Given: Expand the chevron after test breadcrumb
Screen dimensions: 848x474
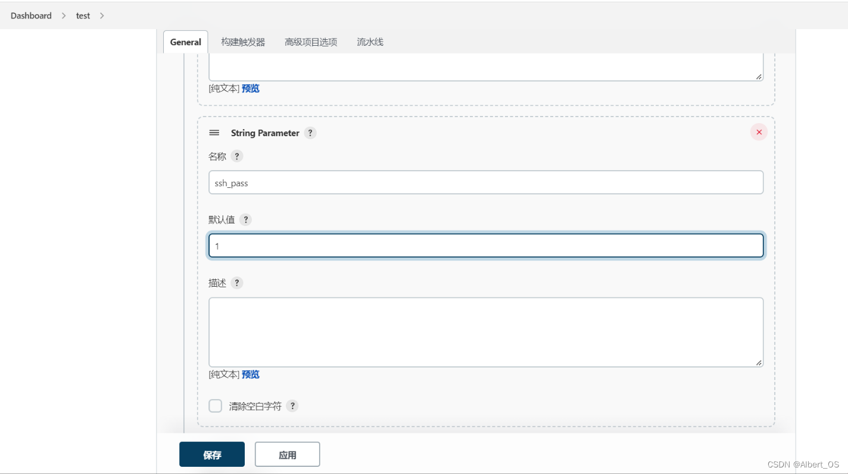Looking at the screenshot, I should click(102, 16).
